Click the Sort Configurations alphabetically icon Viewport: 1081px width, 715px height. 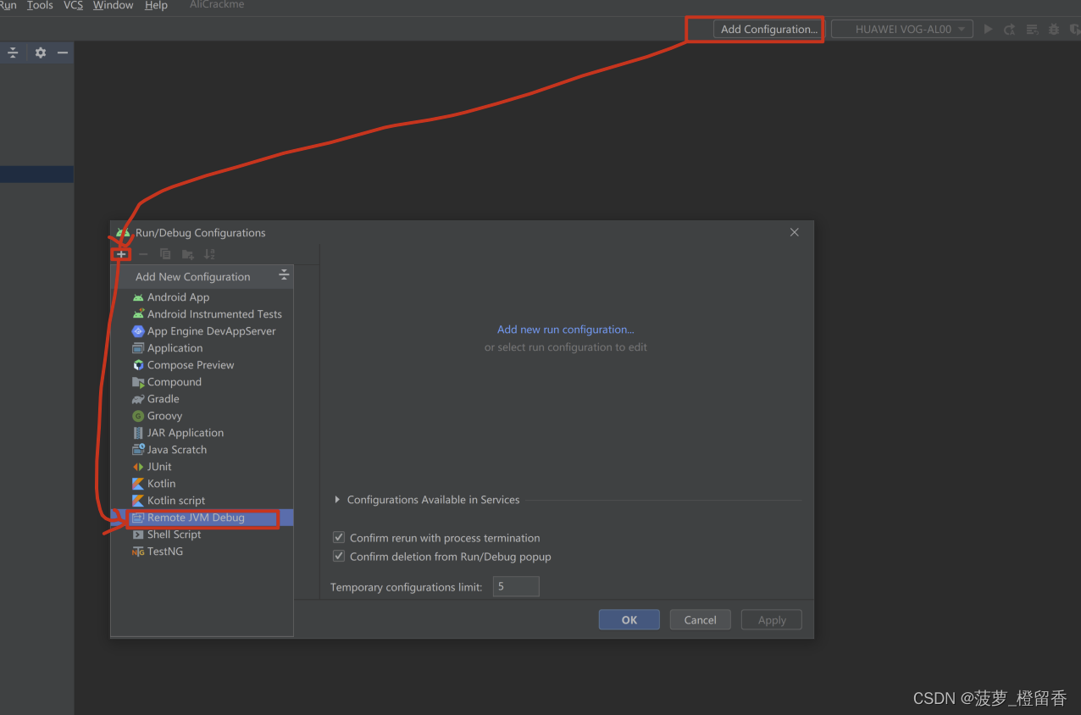[x=209, y=254]
